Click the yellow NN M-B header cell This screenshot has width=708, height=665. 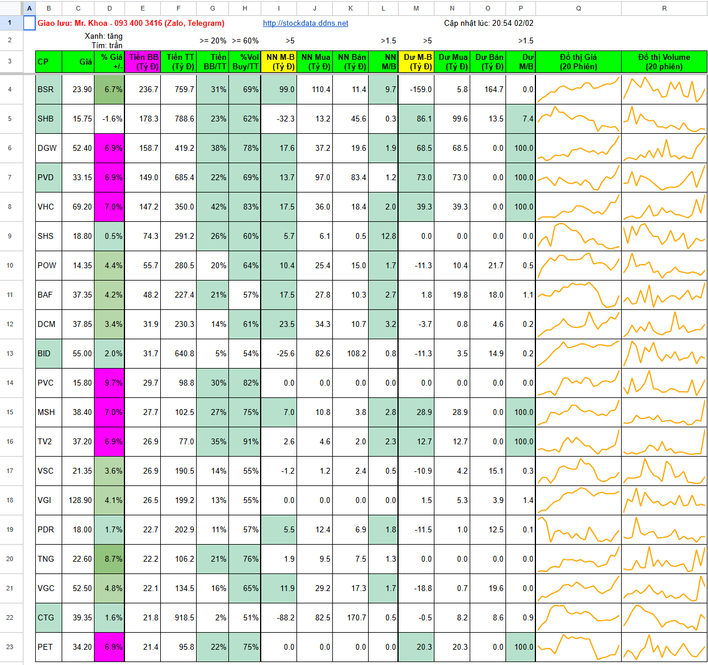point(279,62)
